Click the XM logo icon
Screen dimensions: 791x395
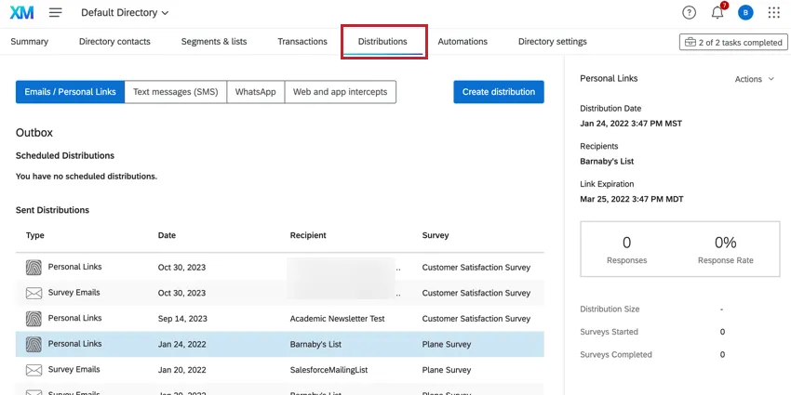point(23,13)
